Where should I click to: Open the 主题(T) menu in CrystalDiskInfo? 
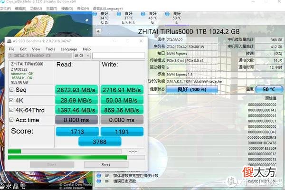(52, 9)
